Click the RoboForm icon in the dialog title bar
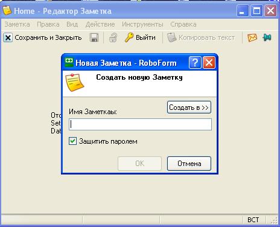Screen dimensions: 280x227 pyautogui.click(x=69, y=62)
